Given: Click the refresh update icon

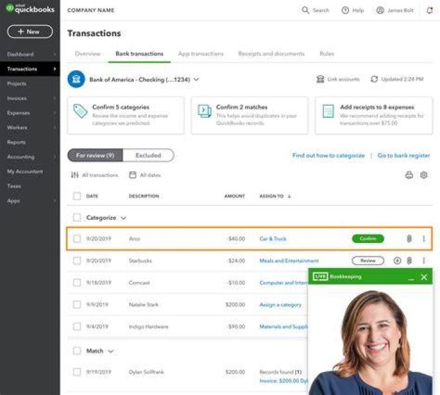Looking at the screenshot, I should pyautogui.click(x=375, y=79).
